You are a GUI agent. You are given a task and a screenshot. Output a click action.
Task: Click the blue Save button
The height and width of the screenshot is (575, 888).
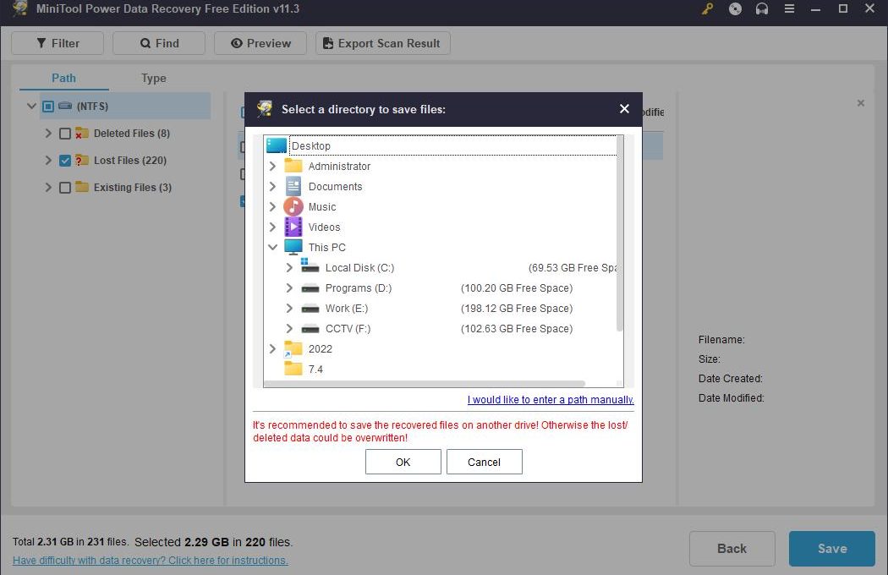[832, 549]
